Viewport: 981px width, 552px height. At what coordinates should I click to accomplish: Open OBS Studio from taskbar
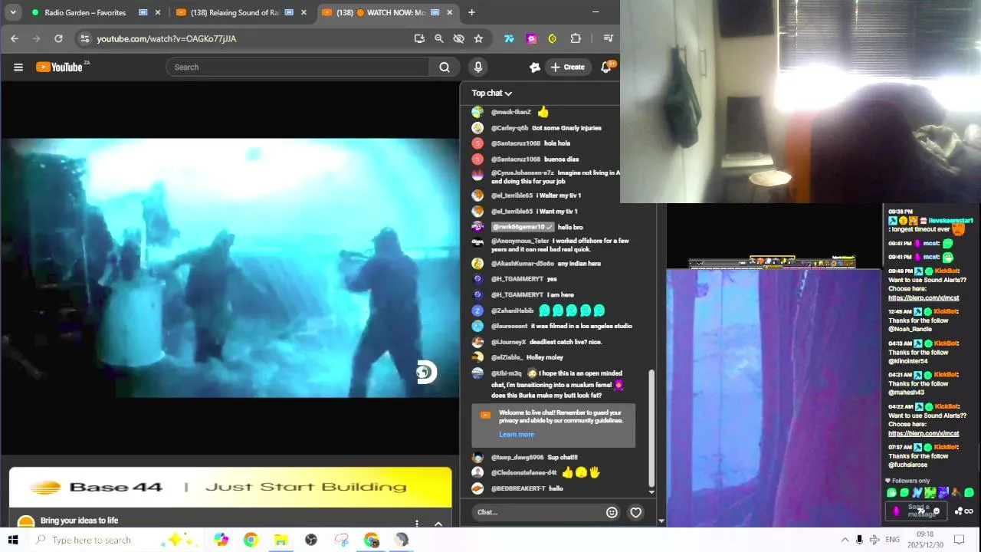pos(311,540)
